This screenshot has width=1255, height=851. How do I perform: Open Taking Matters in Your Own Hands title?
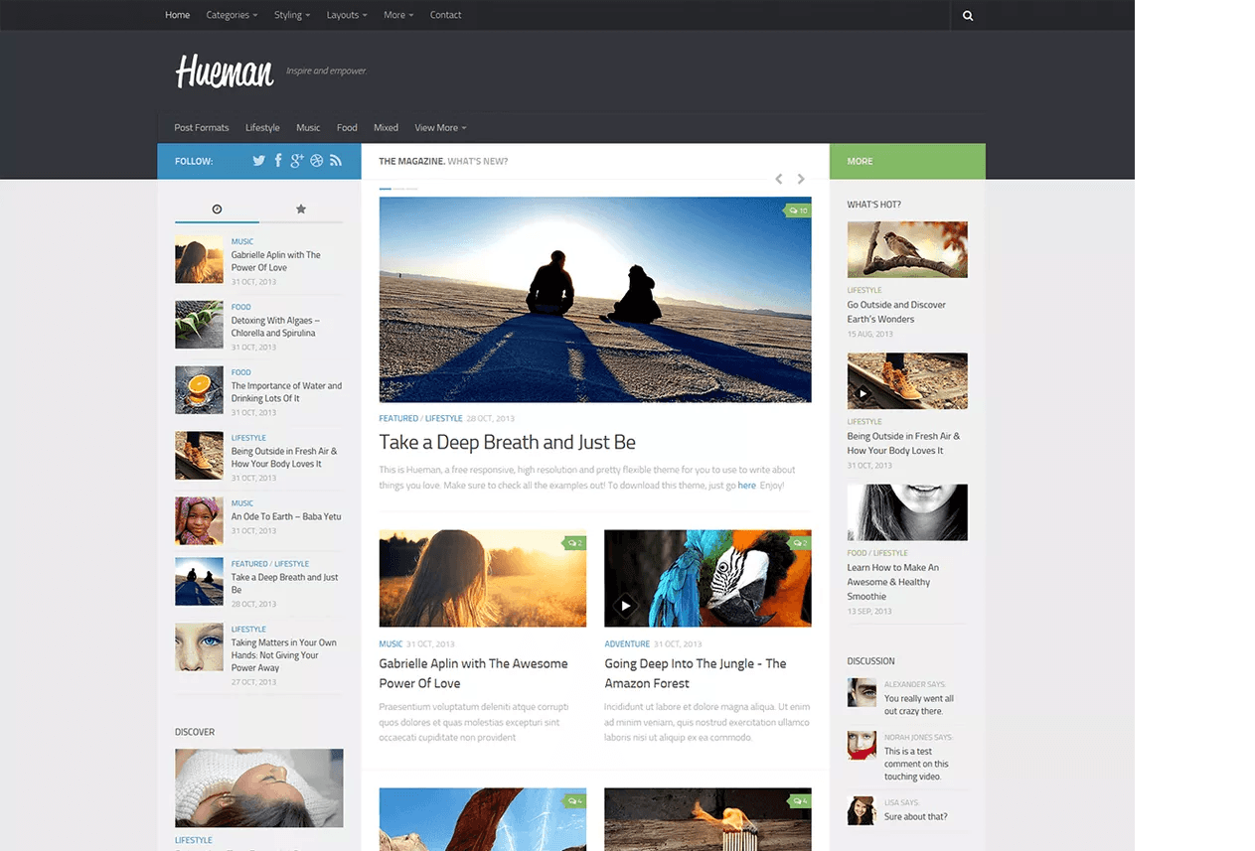[x=284, y=655]
